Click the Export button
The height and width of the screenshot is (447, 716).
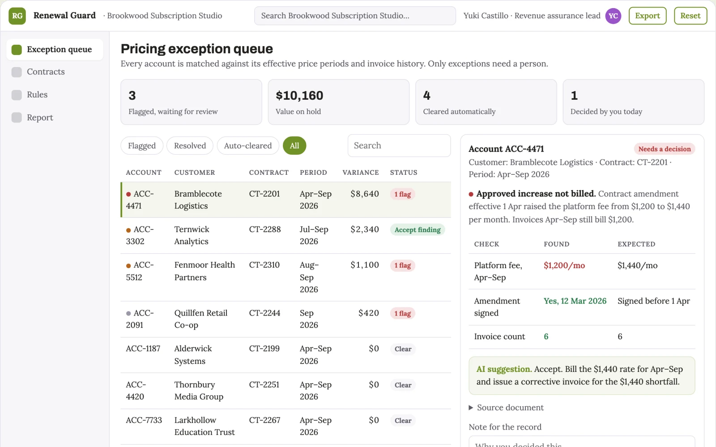point(648,16)
